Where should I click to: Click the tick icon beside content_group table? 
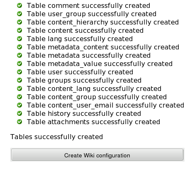tap(19, 97)
